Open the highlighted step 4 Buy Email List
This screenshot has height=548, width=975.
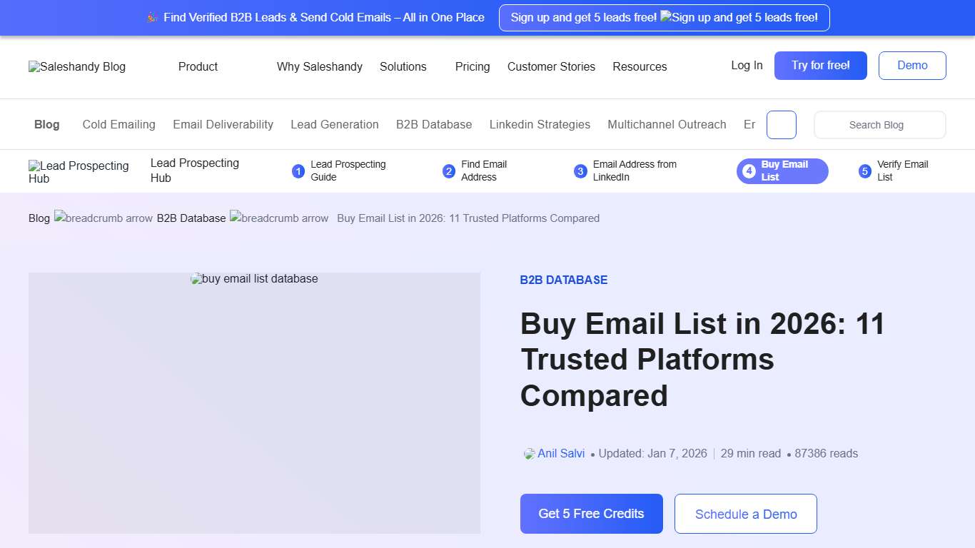tap(782, 171)
